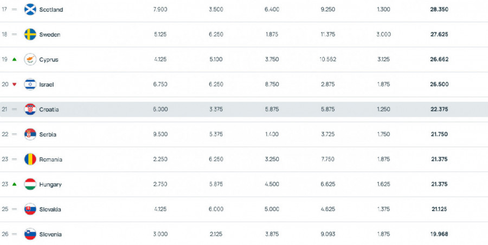This screenshot has width=488, height=245.
Task: Click the Hungary flag icon
Action: 30,184
